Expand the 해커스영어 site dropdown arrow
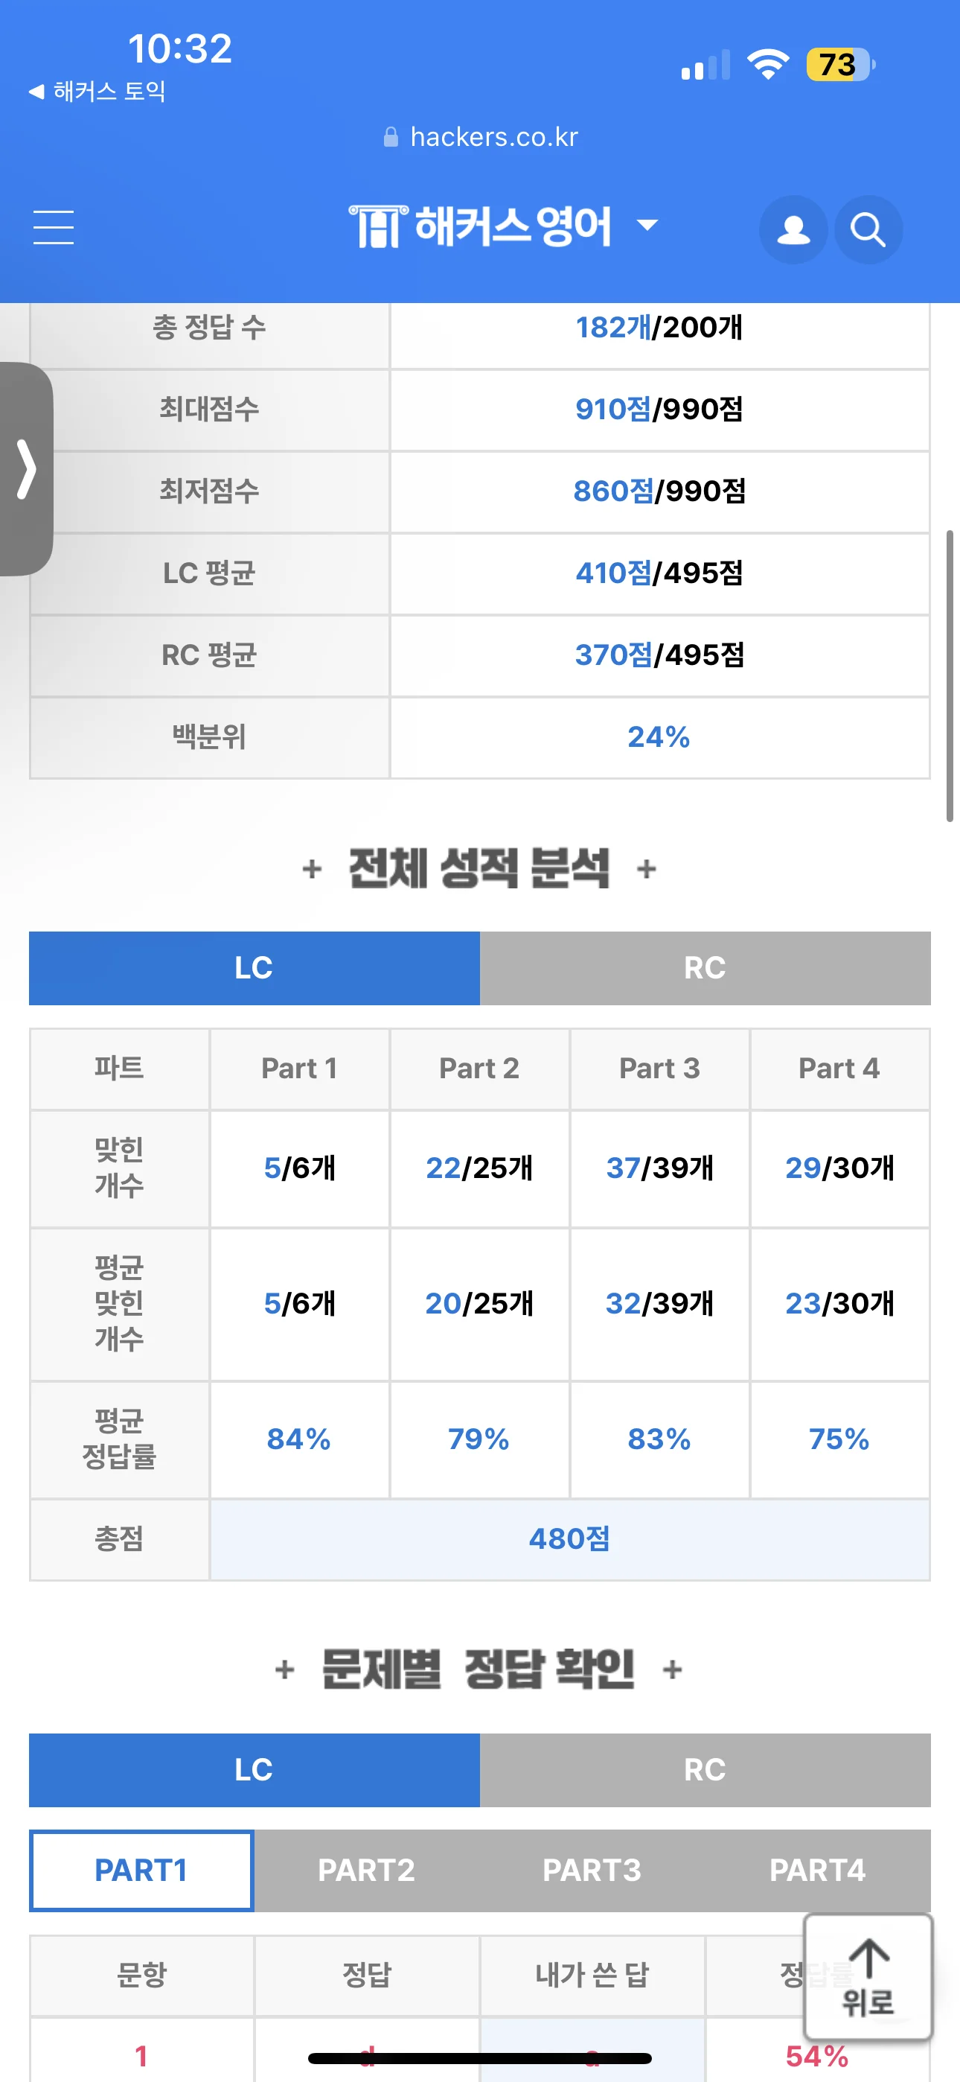Image resolution: width=960 pixels, height=2082 pixels. pos(647,225)
